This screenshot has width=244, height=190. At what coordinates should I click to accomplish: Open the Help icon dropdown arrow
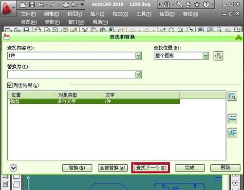[x=212, y=4]
